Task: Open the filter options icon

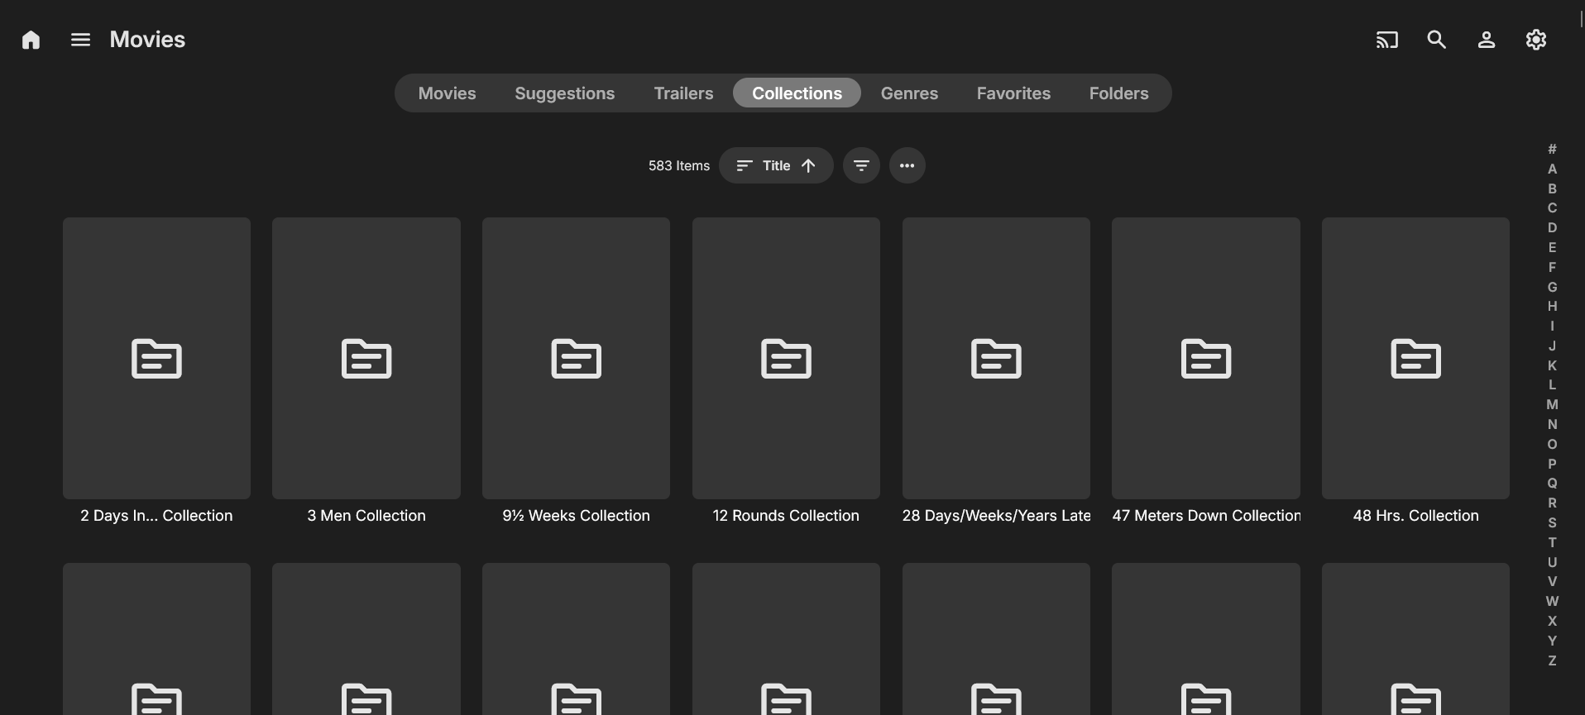Action: [861, 165]
